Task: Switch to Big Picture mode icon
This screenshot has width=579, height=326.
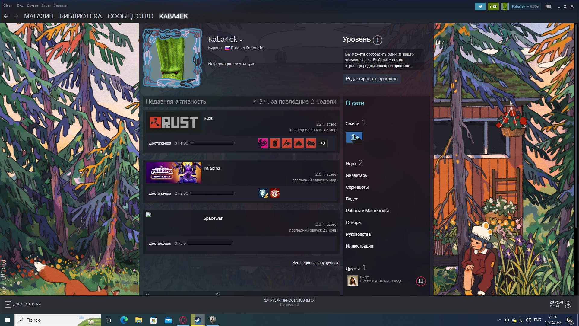Action: click(548, 6)
